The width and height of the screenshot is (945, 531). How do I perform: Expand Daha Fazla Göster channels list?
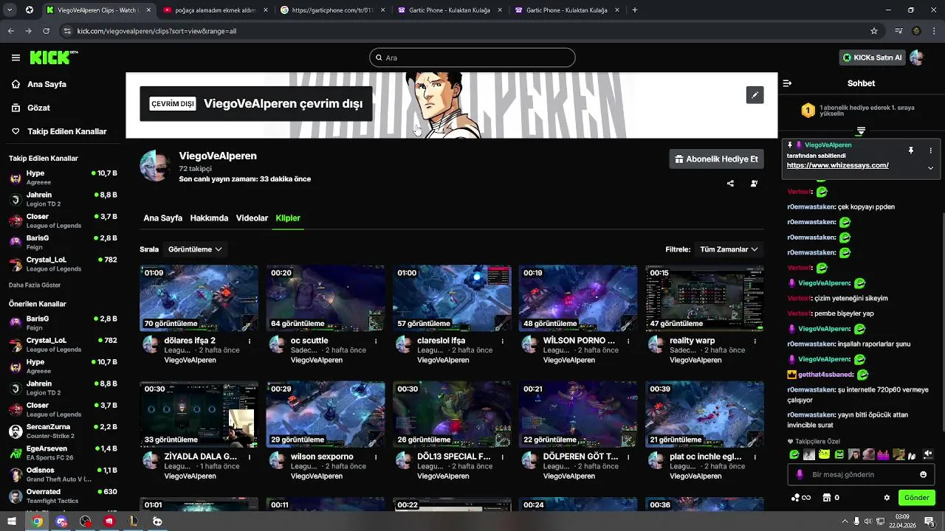click(35, 285)
